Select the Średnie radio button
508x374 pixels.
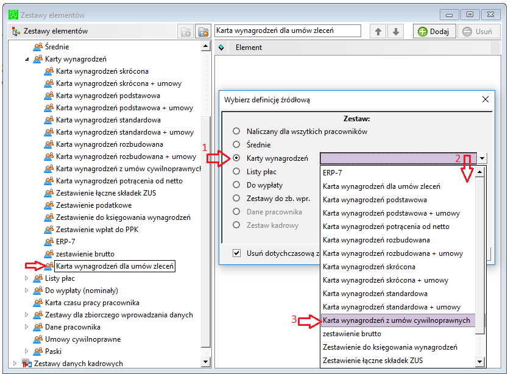(236, 144)
